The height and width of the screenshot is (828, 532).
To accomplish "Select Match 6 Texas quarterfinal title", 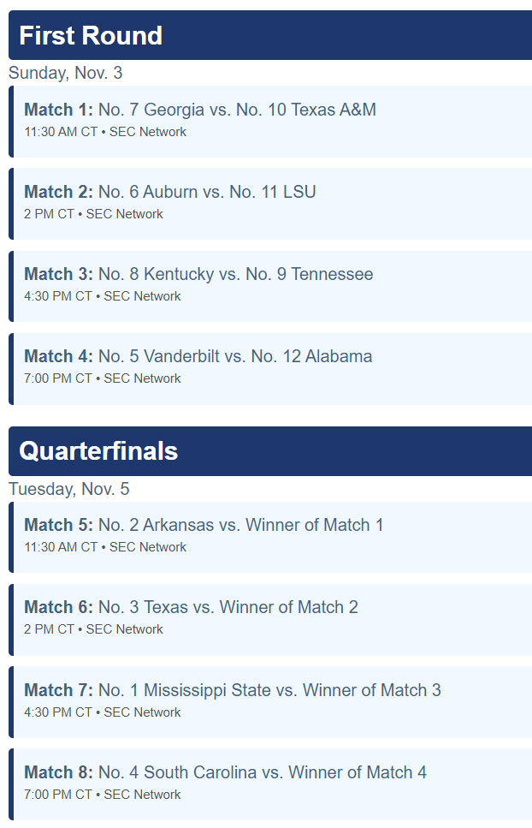I will click(x=191, y=607).
